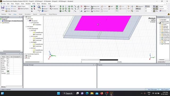Click the Split tool
170x96 pixels.
[111, 6]
